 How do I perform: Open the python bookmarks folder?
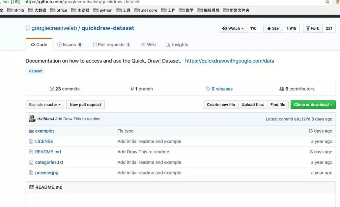pos(103,10)
